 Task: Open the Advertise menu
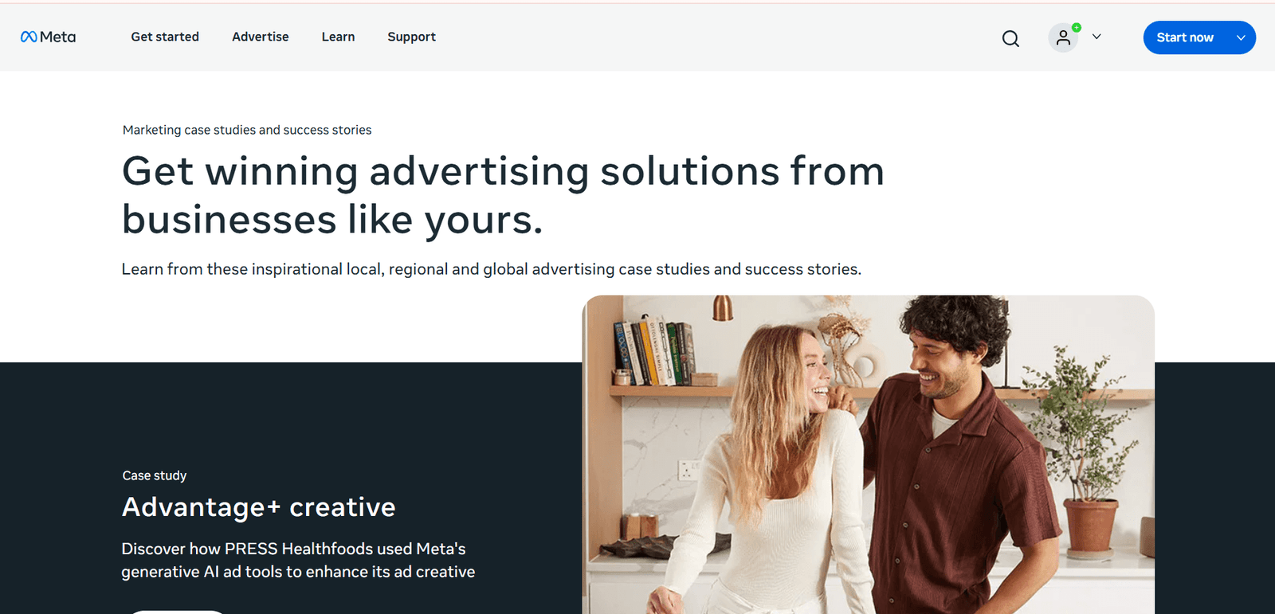261,37
